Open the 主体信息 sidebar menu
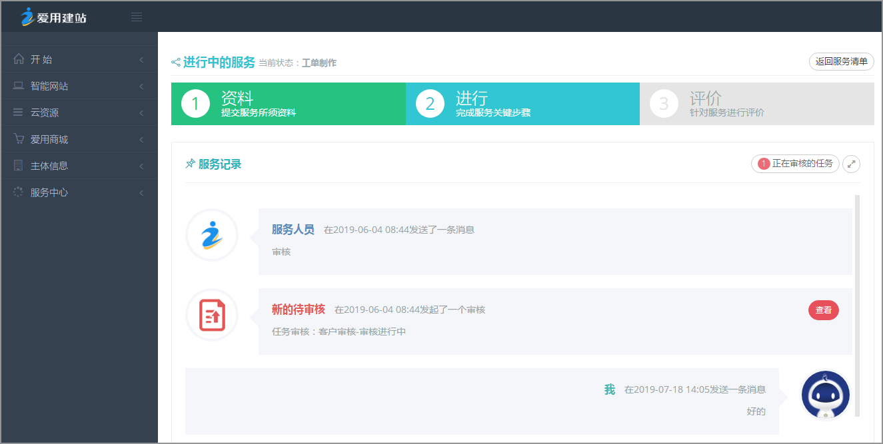 [x=79, y=166]
